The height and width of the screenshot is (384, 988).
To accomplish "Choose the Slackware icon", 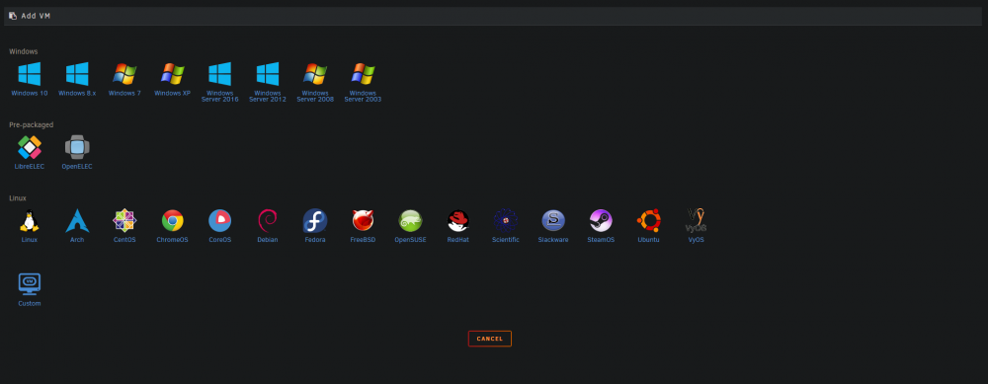I will [553, 221].
